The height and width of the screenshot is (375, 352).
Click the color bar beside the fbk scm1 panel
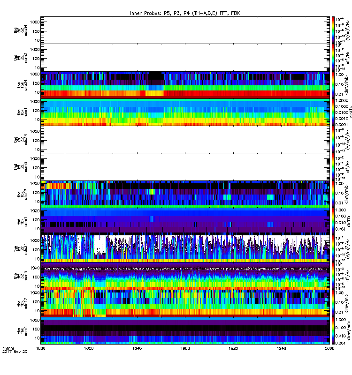(x=333, y=331)
